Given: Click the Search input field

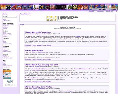Looking at the screenshot, I should pos(9,17).
